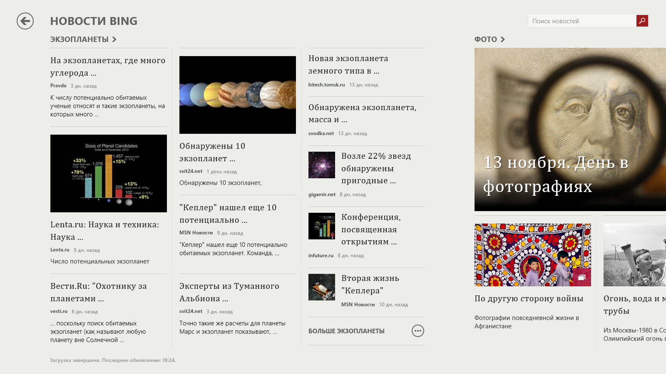Open 13 ноября. День в фотографиях photo
Viewport: 666px width, 374px height.
[x=570, y=129]
